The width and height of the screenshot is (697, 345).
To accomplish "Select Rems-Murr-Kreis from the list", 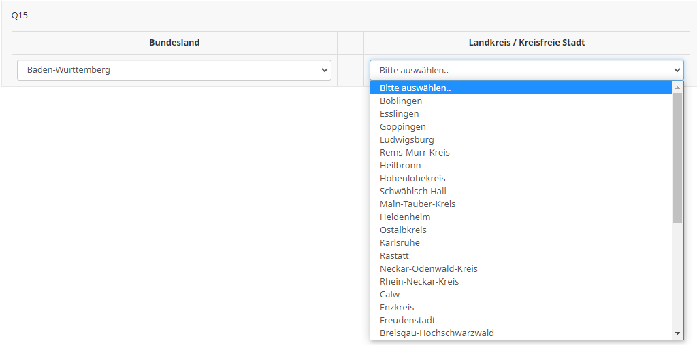I will 415,153.
